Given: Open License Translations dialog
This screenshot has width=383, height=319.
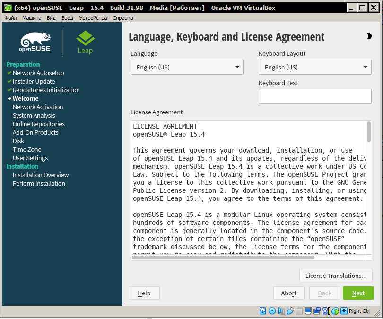Looking at the screenshot, I should (336, 276).
